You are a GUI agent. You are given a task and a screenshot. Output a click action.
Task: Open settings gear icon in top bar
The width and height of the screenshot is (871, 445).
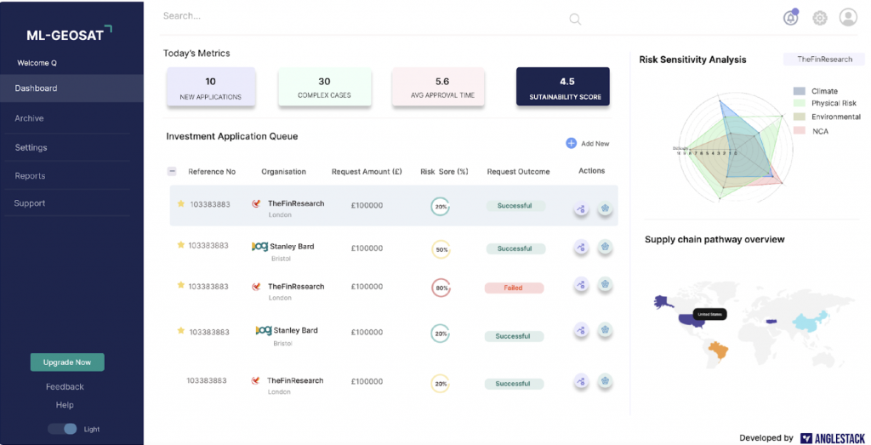click(820, 18)
